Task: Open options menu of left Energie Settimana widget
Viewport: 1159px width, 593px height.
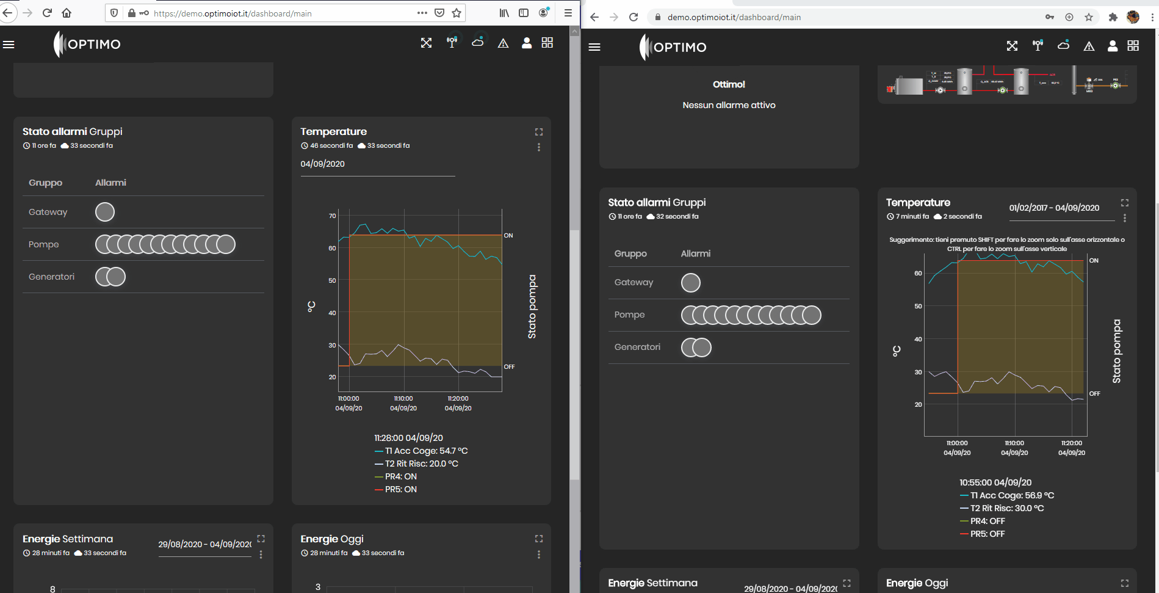Action: coord(261,555)
